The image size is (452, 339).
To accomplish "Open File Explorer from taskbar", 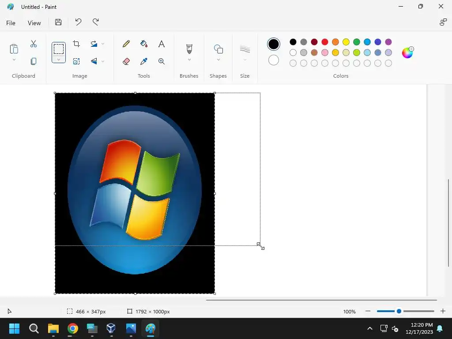I will pos(53,328).
